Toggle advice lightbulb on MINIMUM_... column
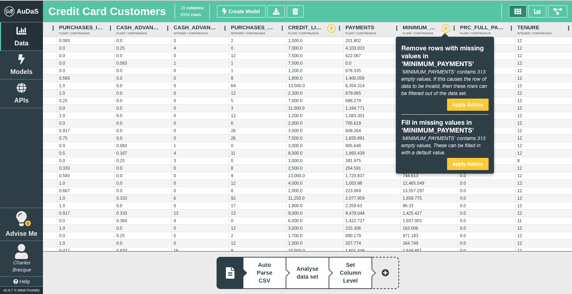 tap(446, 28)
